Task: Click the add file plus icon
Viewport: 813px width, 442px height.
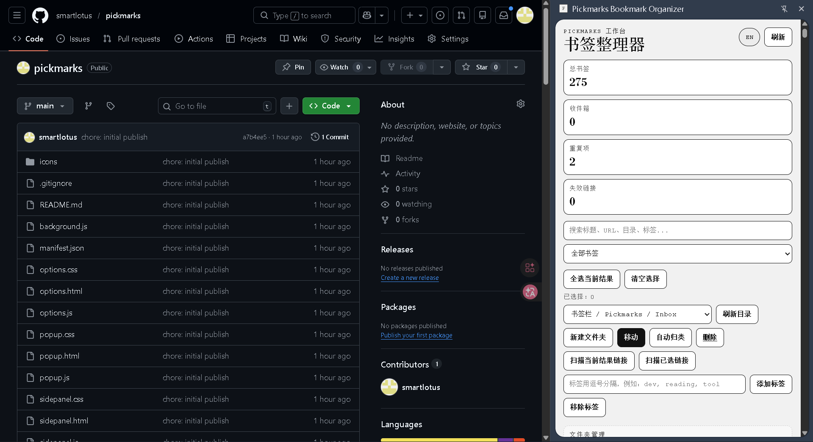Action: [x=289, y=106]
